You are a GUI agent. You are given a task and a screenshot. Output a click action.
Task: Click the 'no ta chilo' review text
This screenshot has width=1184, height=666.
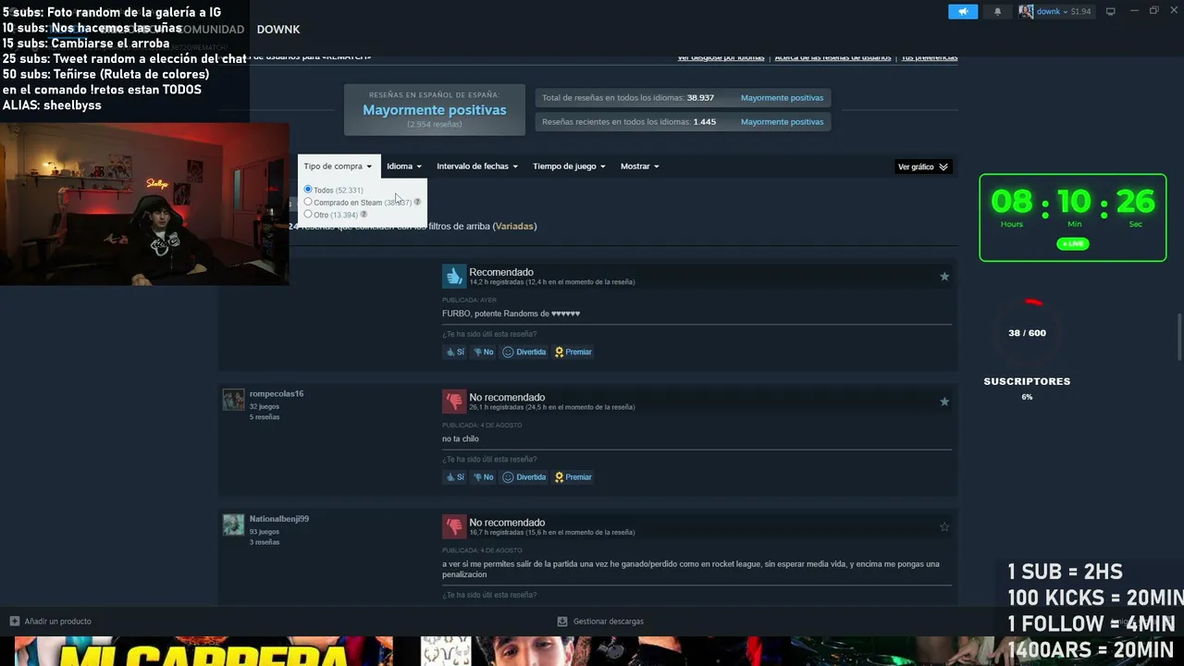tap(461, 438)
